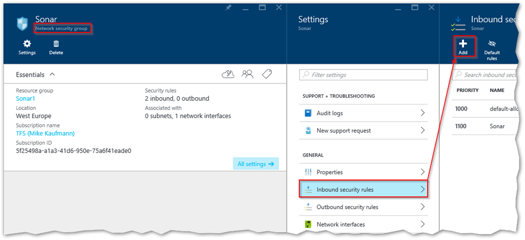This screenshot has width=525, height=240.
Task: Expand Outbound security rules chevron
Action: (x=422, y=207)
